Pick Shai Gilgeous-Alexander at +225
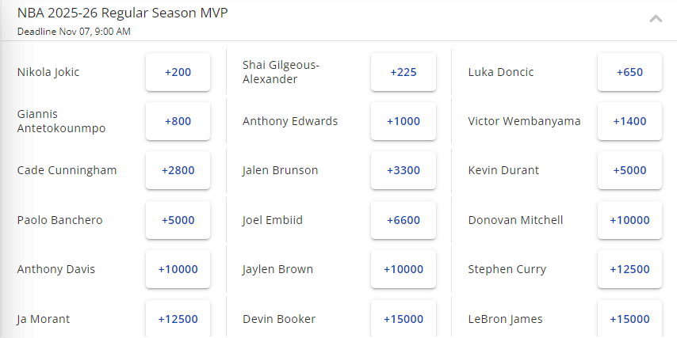Viewport: 677px width, 338px height. [x=404, y=72]
